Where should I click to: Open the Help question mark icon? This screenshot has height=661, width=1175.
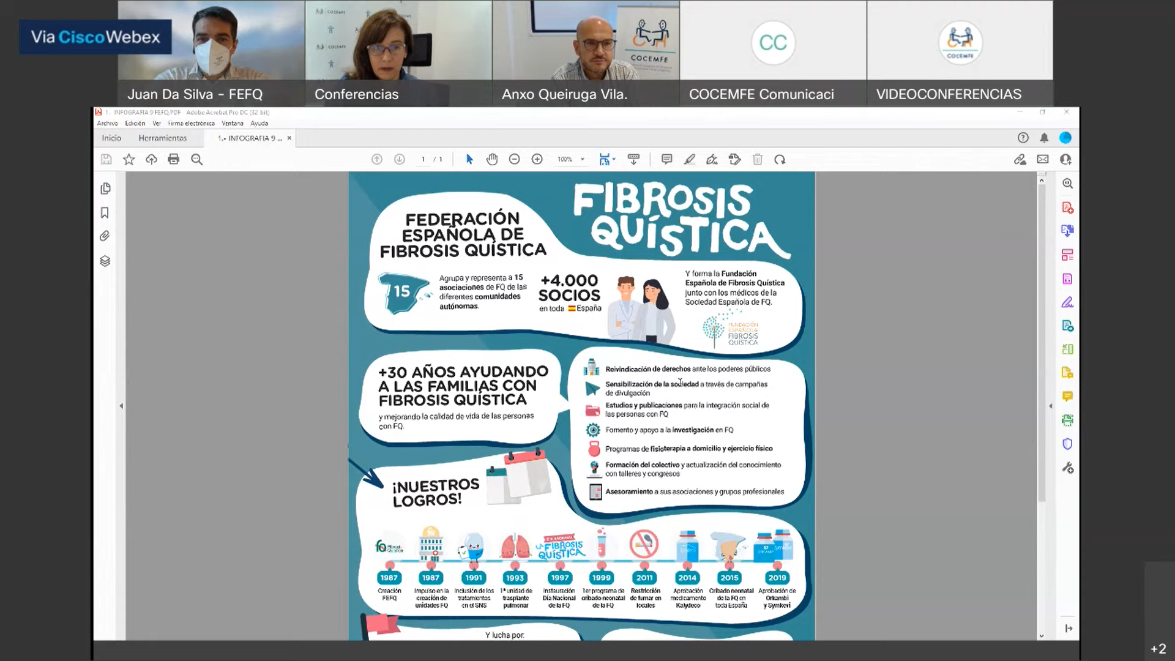coord(1023,138)
